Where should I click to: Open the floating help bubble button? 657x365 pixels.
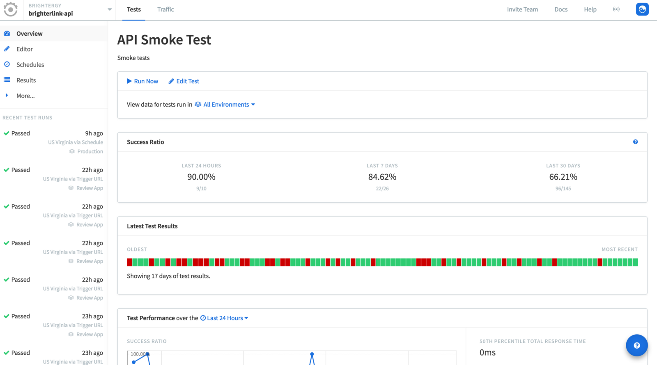pyautogui.click(x=636, y=345)
